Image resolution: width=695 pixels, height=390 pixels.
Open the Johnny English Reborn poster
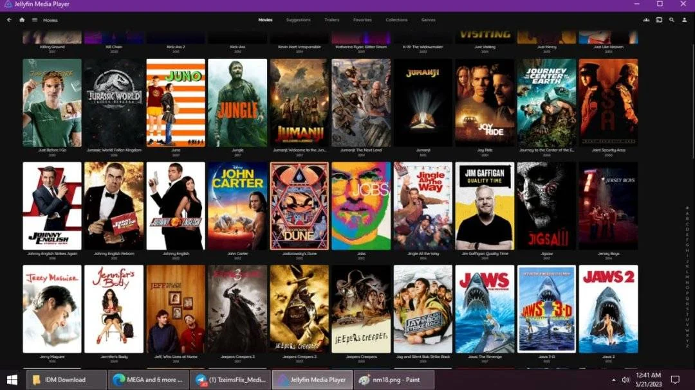pyautogui.click(x=114, y=206)
